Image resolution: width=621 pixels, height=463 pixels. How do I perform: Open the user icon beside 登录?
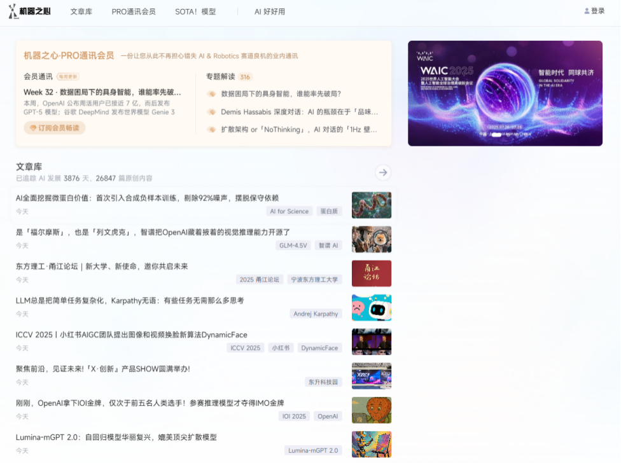[587, 11]
